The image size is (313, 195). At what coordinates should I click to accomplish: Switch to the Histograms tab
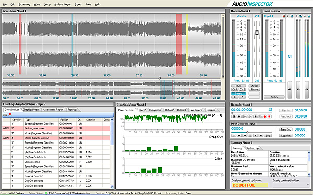(x=155, y=110)
